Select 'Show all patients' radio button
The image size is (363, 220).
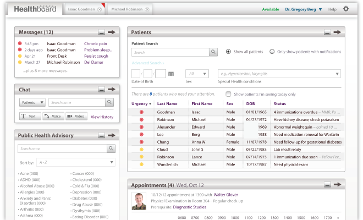click(229, 52)
